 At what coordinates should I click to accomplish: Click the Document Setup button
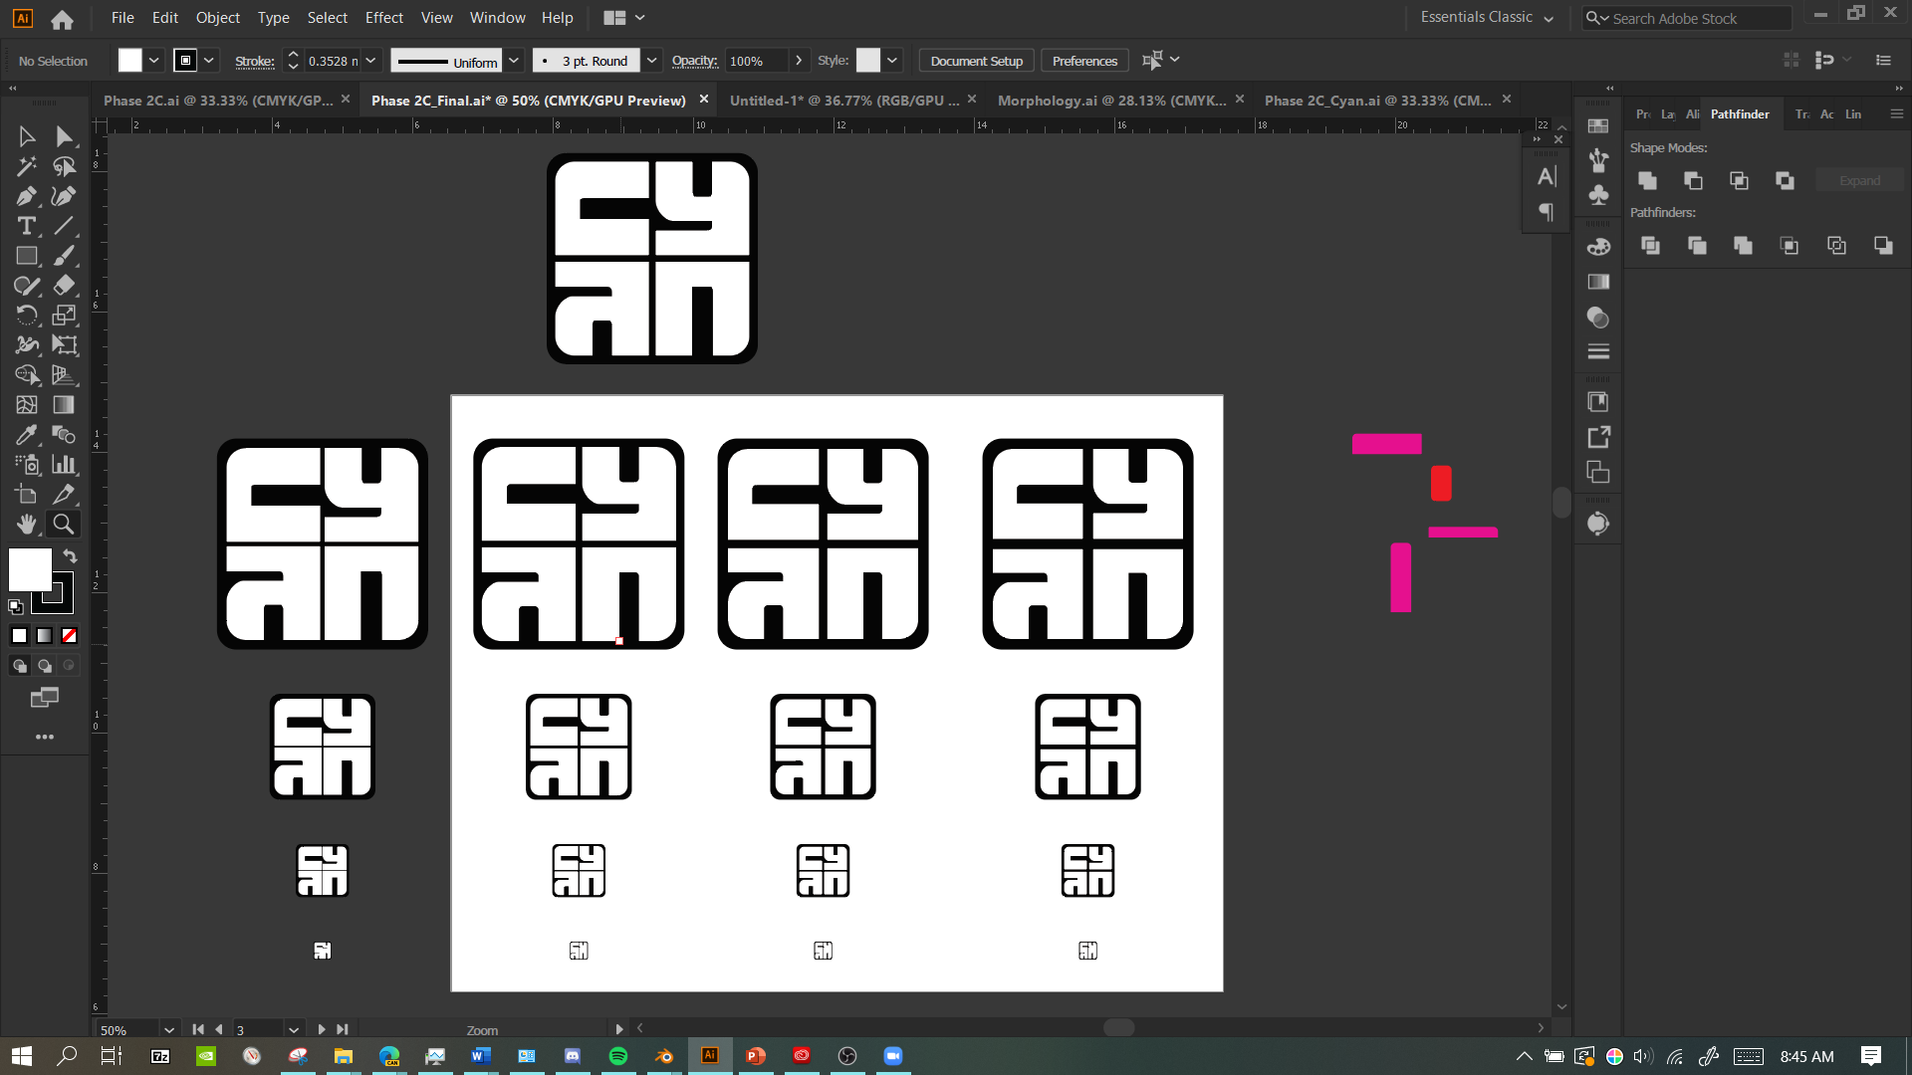coord(976,61)
